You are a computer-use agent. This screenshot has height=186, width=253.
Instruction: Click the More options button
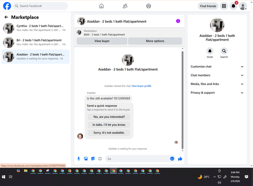pyautogui.click(x=155, y=41)
